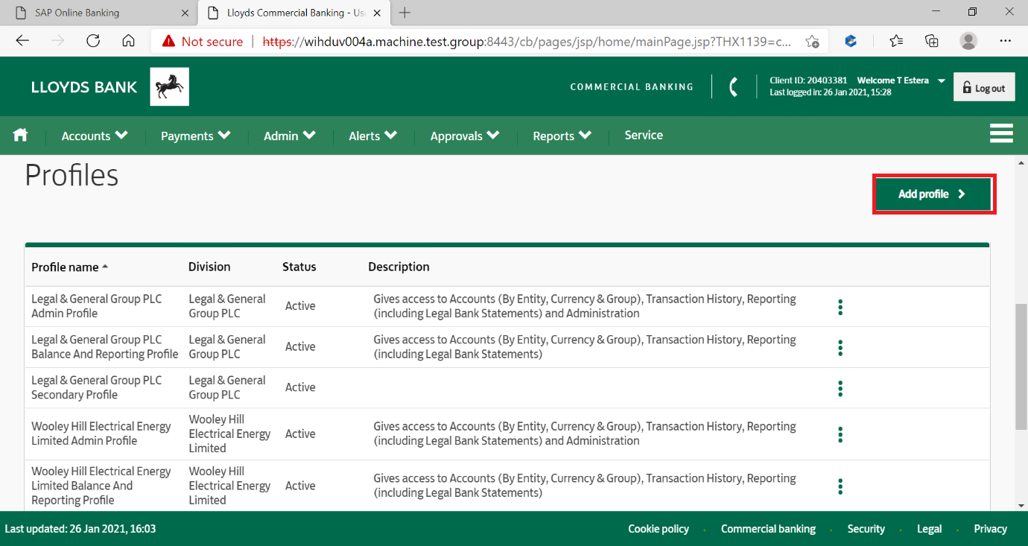Screen dimensions: 1028x546
Task: Open options for Wooley Hill Admin Profile
Action: click(840, 434)
